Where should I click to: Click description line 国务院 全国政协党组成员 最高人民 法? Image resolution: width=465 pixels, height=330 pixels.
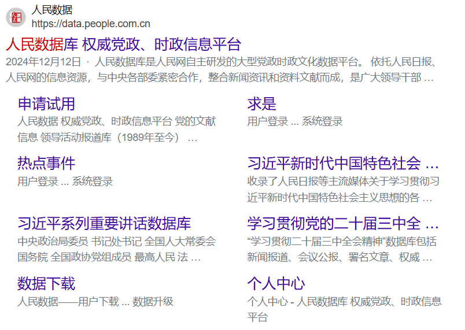tap(109, 257)
